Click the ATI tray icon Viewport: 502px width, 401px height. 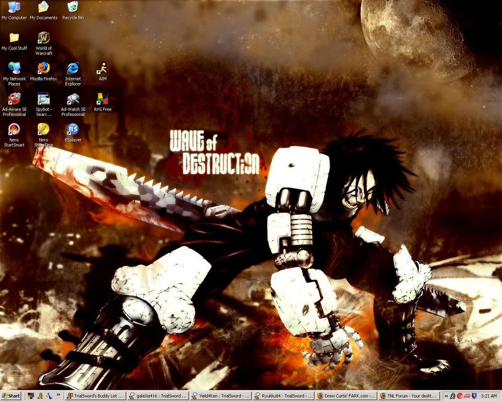click(467, 396)
